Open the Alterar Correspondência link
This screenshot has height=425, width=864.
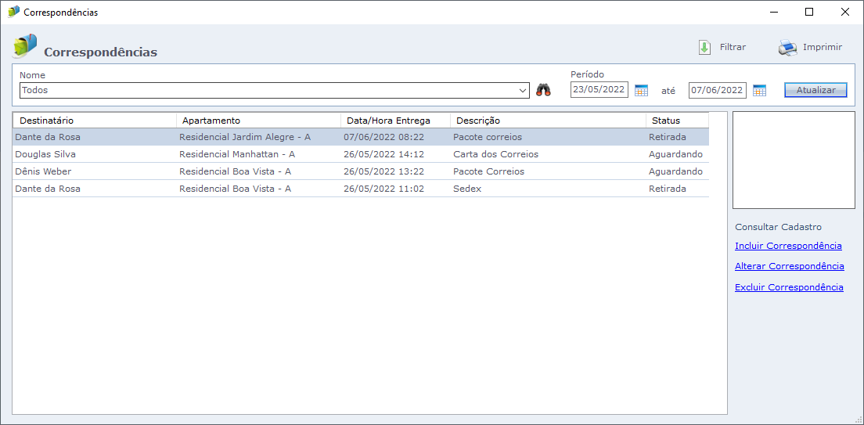point(789,266)
